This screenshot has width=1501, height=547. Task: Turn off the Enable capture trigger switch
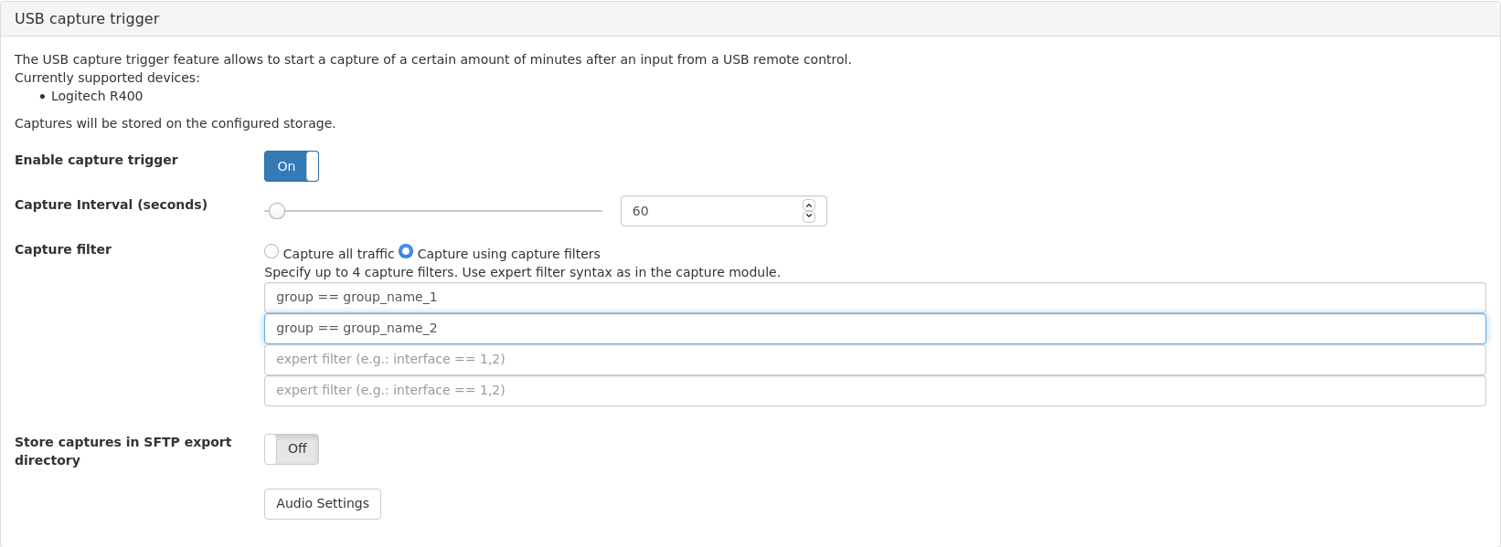292,166
